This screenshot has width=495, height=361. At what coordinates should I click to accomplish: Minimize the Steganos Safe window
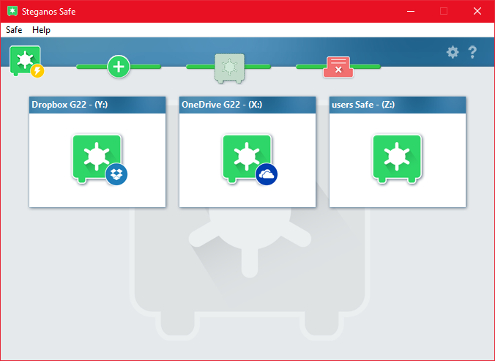point(409,11)
